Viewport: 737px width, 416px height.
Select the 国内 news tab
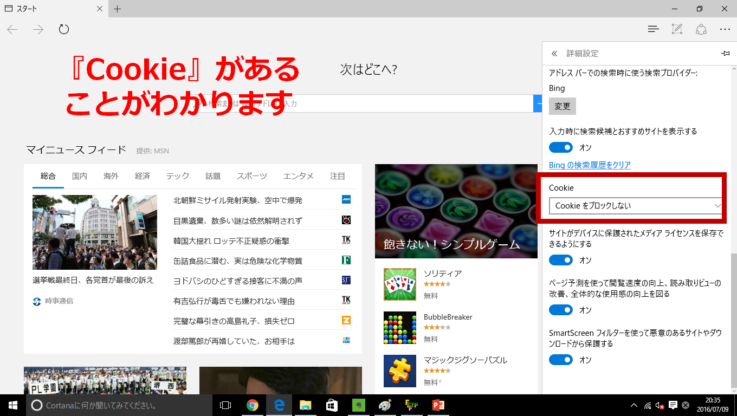(x=80, y=176)
